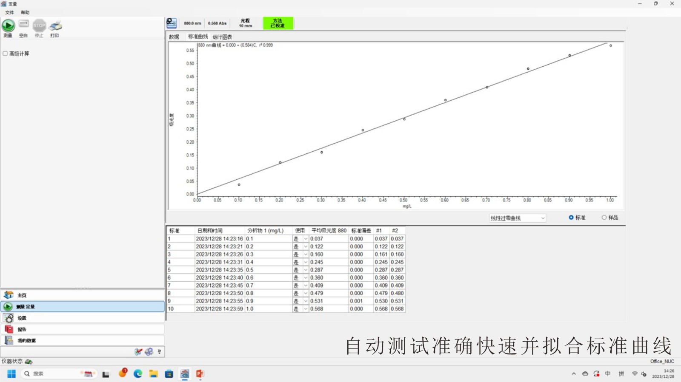The image size is (681, 382).
Task: Expand the 使用 dropdown for standard 10
Action: [306, 309]
